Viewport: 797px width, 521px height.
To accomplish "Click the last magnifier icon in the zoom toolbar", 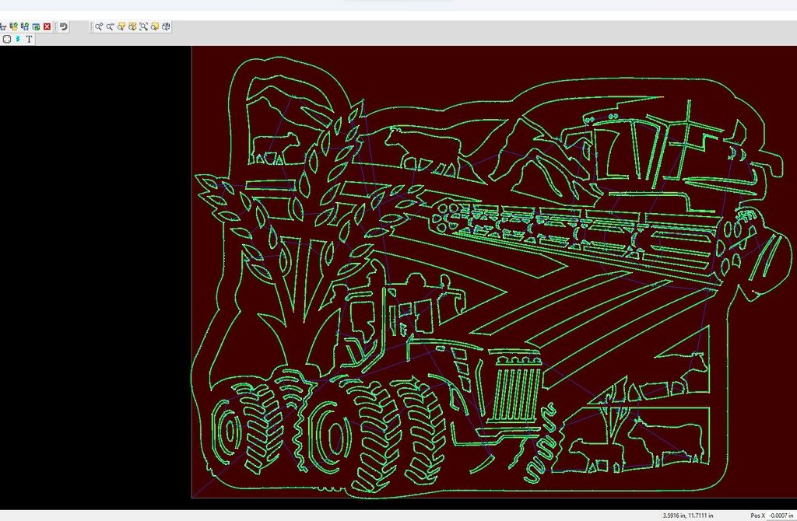I will [x=167, y=26].
